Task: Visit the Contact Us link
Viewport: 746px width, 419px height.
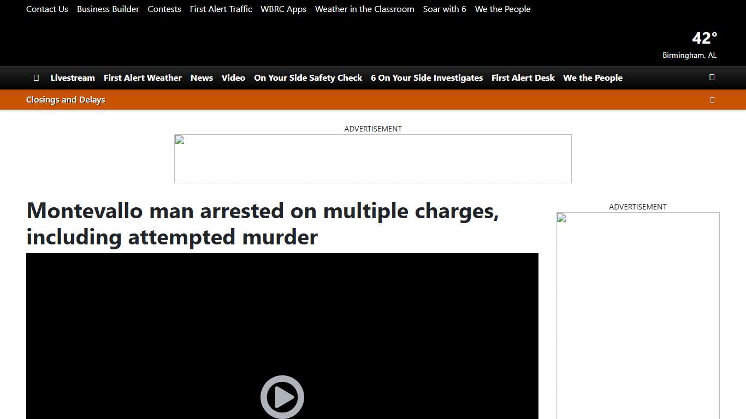Action: pyautogui.click(x=47, y=9)
